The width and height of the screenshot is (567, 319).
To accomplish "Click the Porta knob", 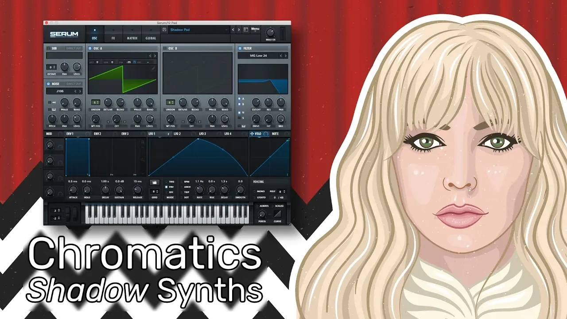I will 262,214.
